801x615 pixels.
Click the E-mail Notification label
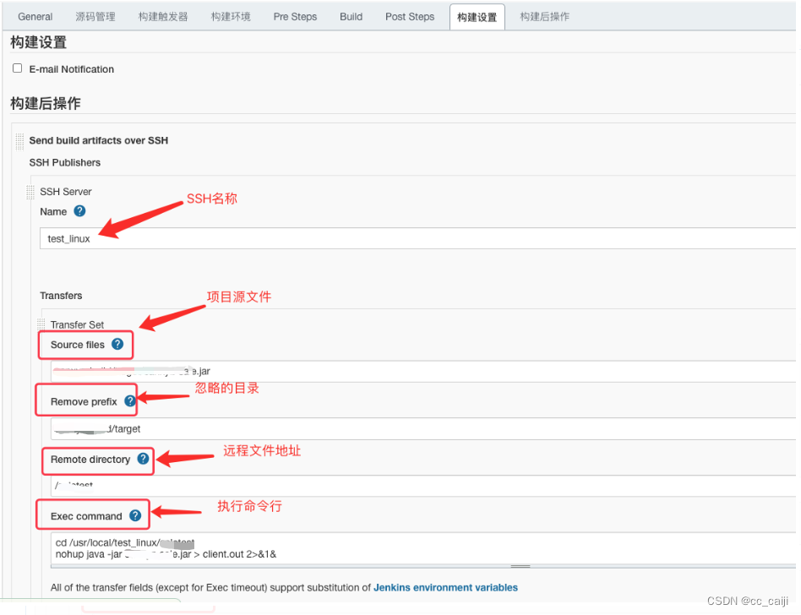(72, 69)
